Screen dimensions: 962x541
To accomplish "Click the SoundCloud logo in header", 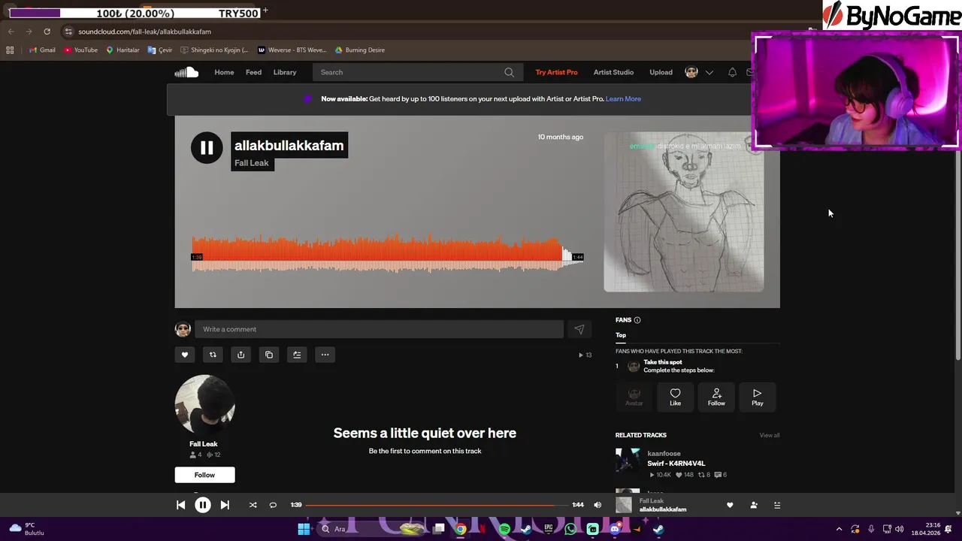I will (186, 72).
